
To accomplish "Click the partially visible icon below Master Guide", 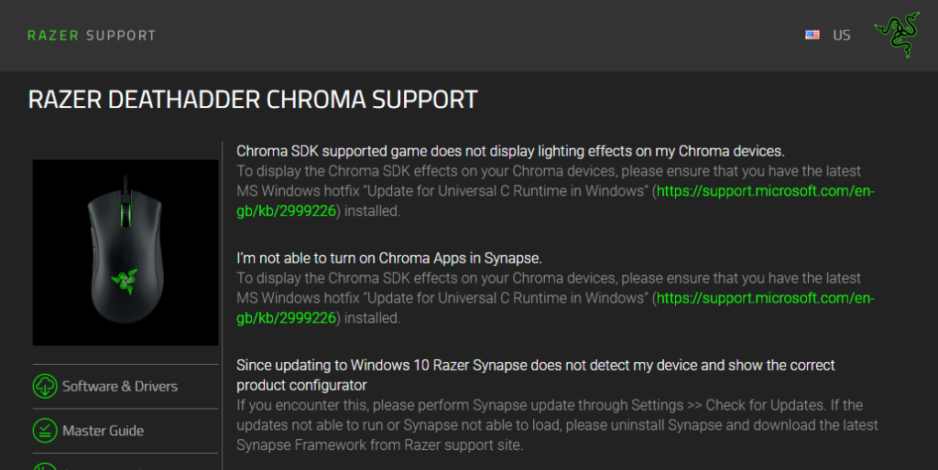I will click(x=45, y=466).
